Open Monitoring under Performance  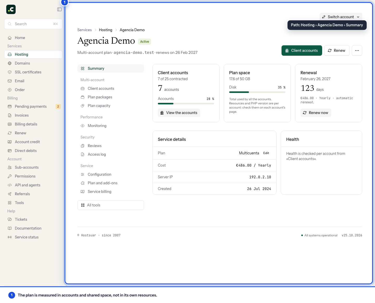point(111,126)
